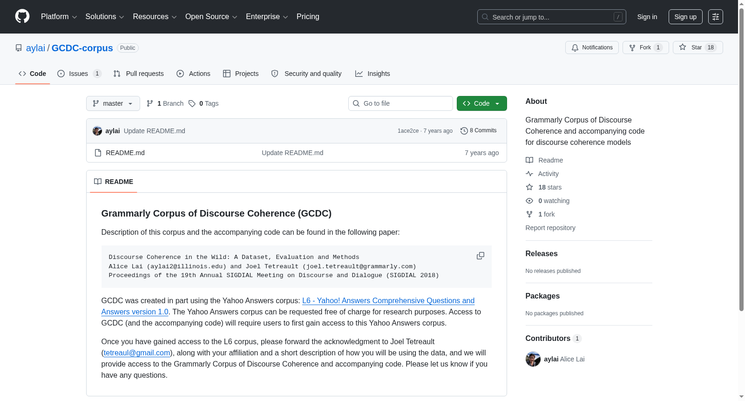Open the aylai Alice Lai contributor link
This screenshot has width=745, height=401.
[x=564, y=359]
